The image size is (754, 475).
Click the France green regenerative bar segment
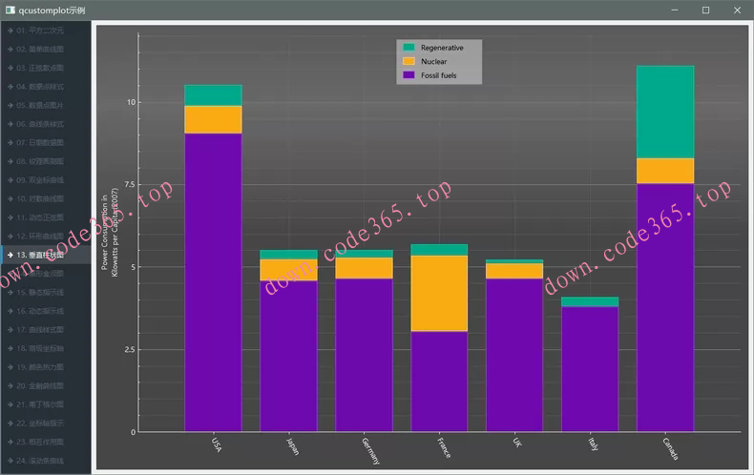[x=439, y=250]
